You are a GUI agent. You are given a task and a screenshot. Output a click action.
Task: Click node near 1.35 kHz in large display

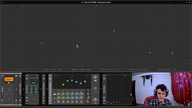tap(114, 31)
